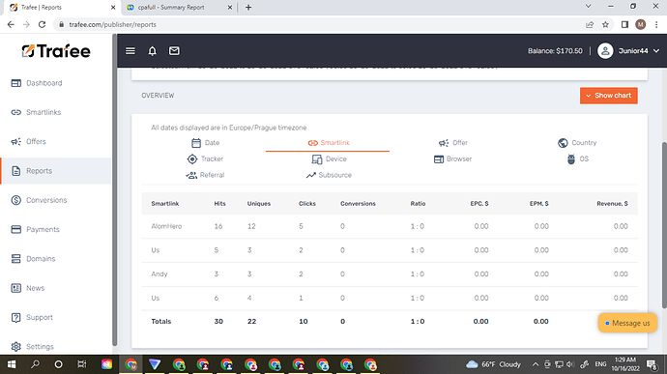This screenshot has width=667, height=374.
Task: Select the Date grouping tab
Action: click(206, 143)
